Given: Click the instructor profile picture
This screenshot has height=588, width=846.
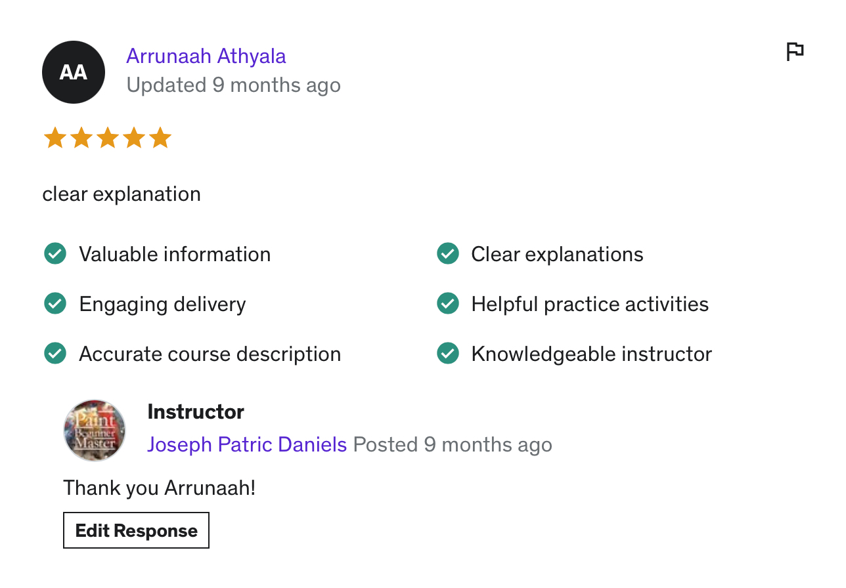Looking at the screenshot, I should pyautogui.click(x=95, y=430).
